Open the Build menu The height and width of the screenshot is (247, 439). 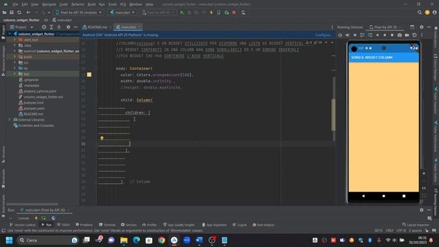[x=91, y=4]
